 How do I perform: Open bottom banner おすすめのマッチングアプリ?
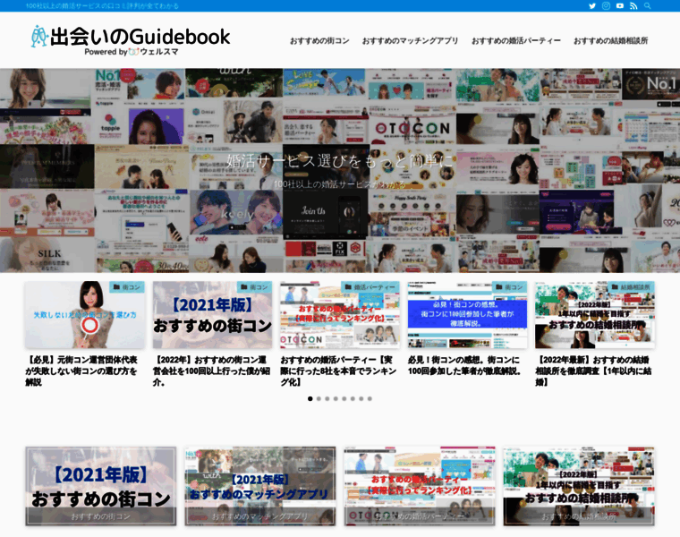(259, 486)
